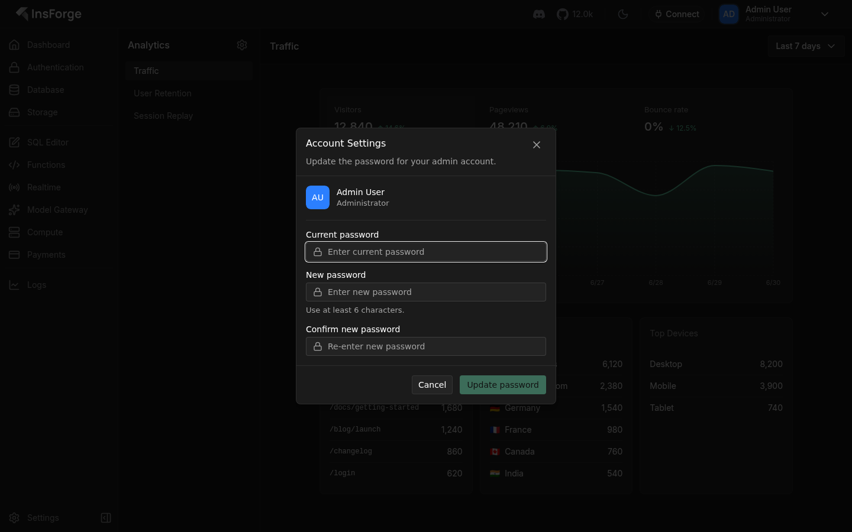Toggle dark mode moon icon
The width and height of the screenshot is (852, 532).
(x=623, y=14)
